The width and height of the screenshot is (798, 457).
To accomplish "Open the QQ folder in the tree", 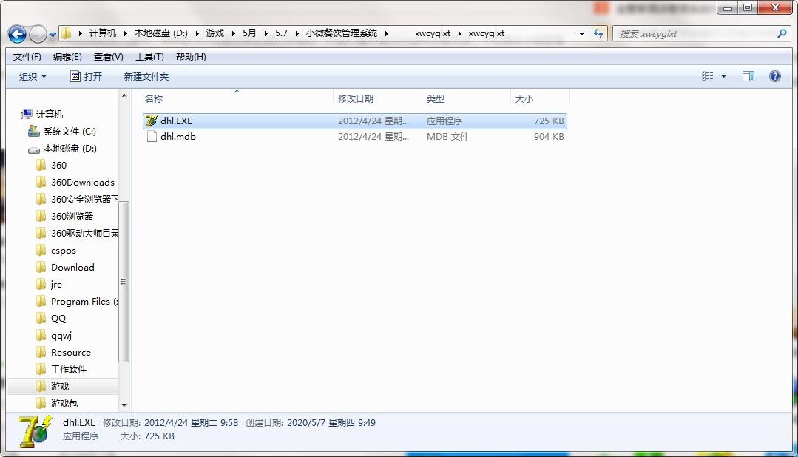I will (x=58, y=319).
